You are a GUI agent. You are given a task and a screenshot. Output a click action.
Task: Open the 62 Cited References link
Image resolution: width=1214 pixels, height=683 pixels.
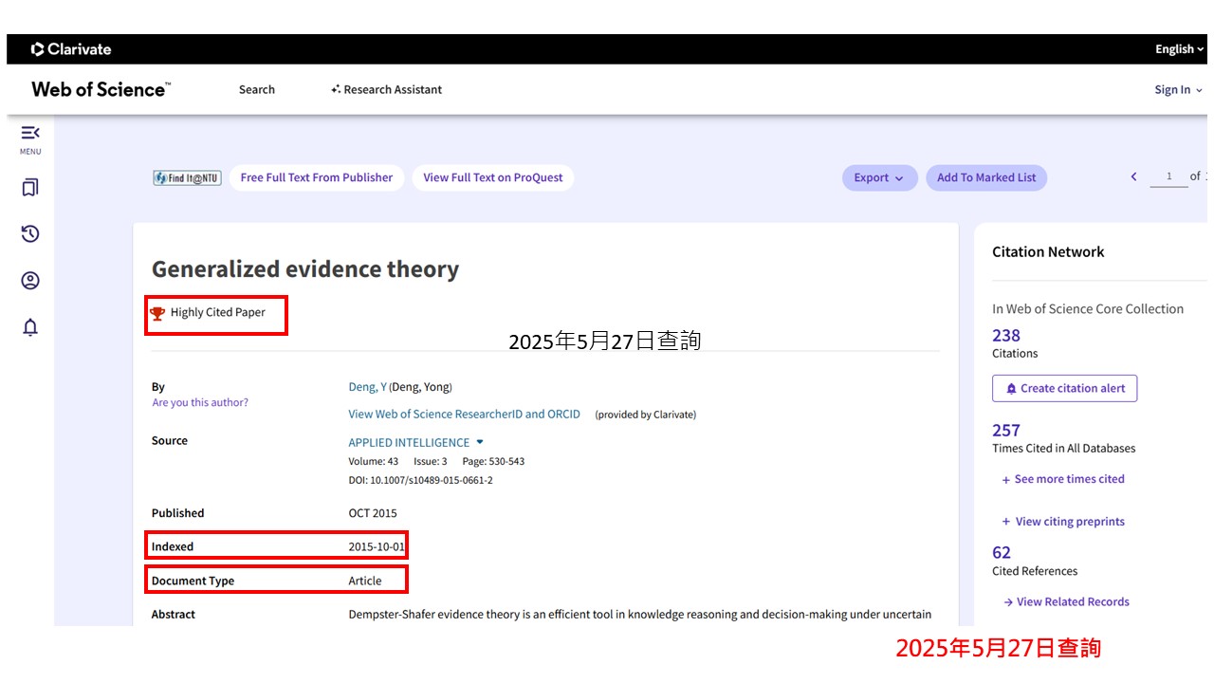[x=1002, y=553]
